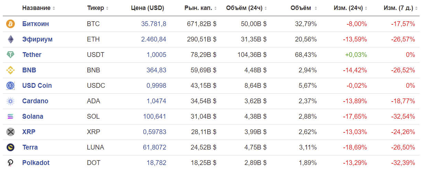Click the Cardano logo icon
Screen dimensions: 421x177
click(x=11, y=101)
